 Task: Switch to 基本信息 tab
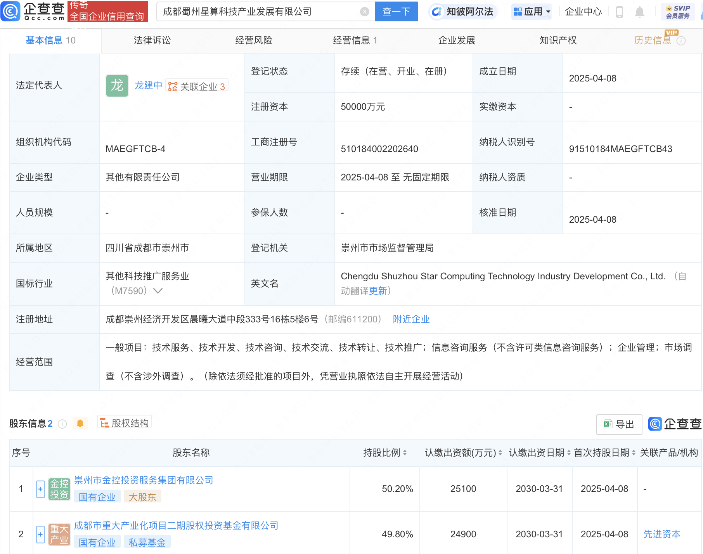(x=51, y=40)
